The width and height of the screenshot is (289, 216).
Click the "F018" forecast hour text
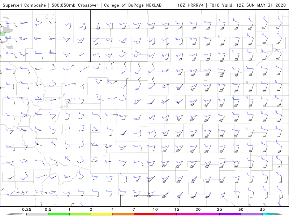click(x=215, y=5)
